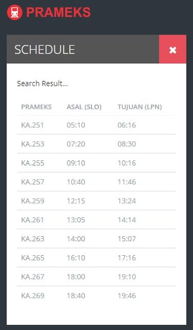Click arrival time 19:46
Screen dimensions: 193x330
(126, 295)
